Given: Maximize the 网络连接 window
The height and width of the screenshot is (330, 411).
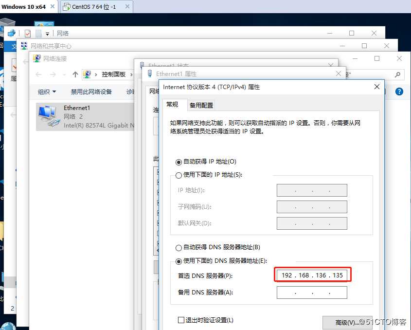Looking at the screenshot, I should pos(376,58).
